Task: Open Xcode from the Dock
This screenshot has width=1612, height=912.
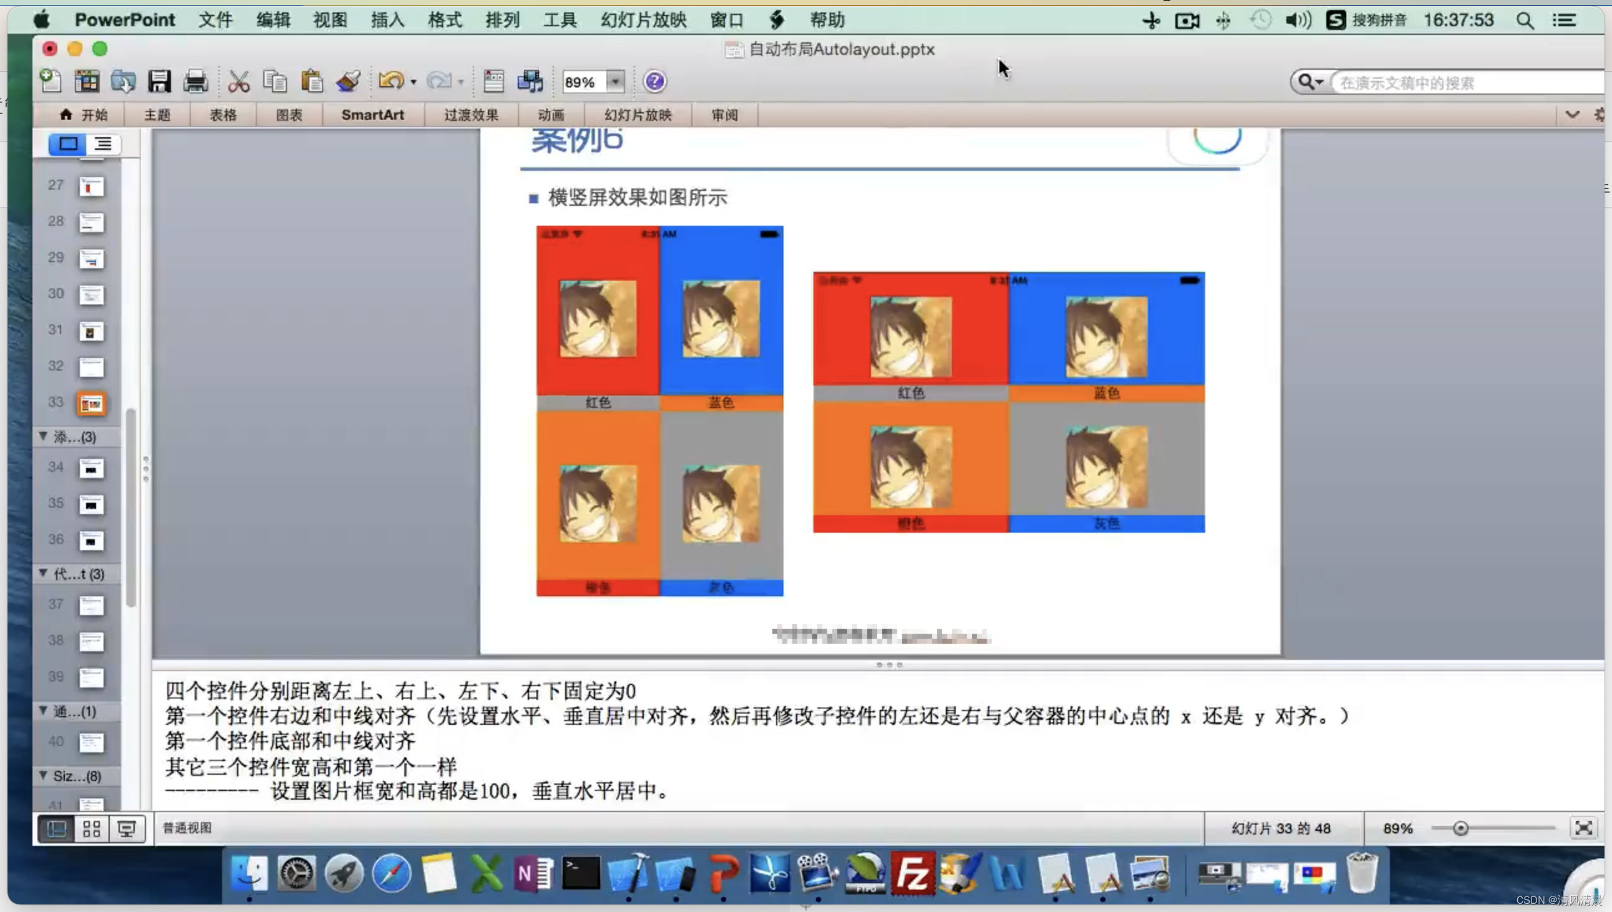Action: 628,873
